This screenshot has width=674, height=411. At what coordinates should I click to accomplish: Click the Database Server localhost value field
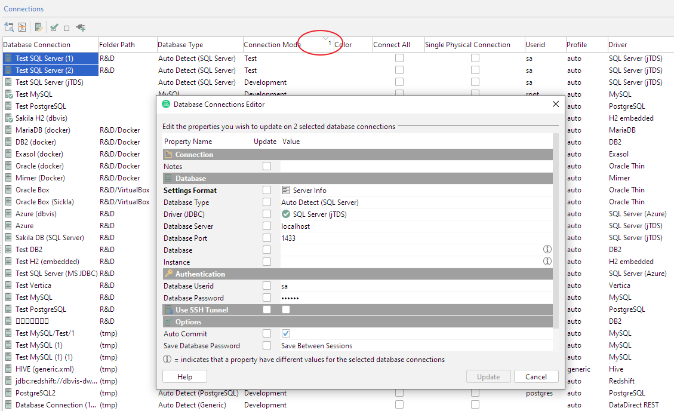pyautogui.click(x=296, y=226)
